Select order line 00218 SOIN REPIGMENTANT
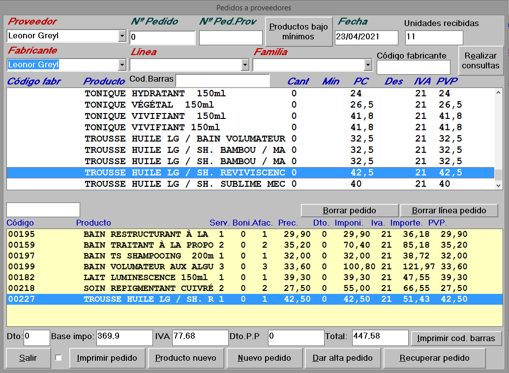 pyautogui.click(x=255, y=288)
